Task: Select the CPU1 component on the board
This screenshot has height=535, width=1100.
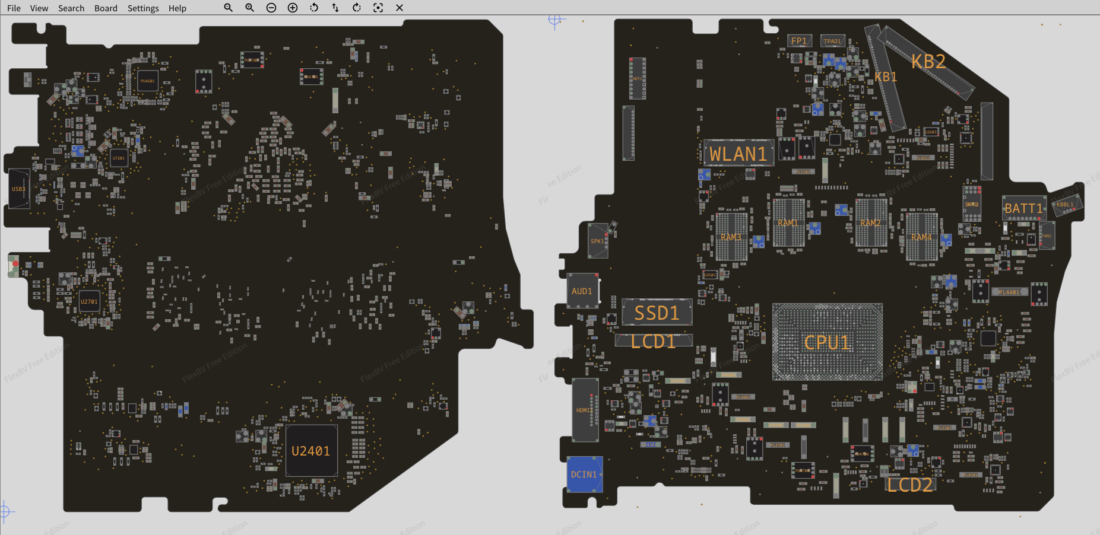Action: click(827, 342)
